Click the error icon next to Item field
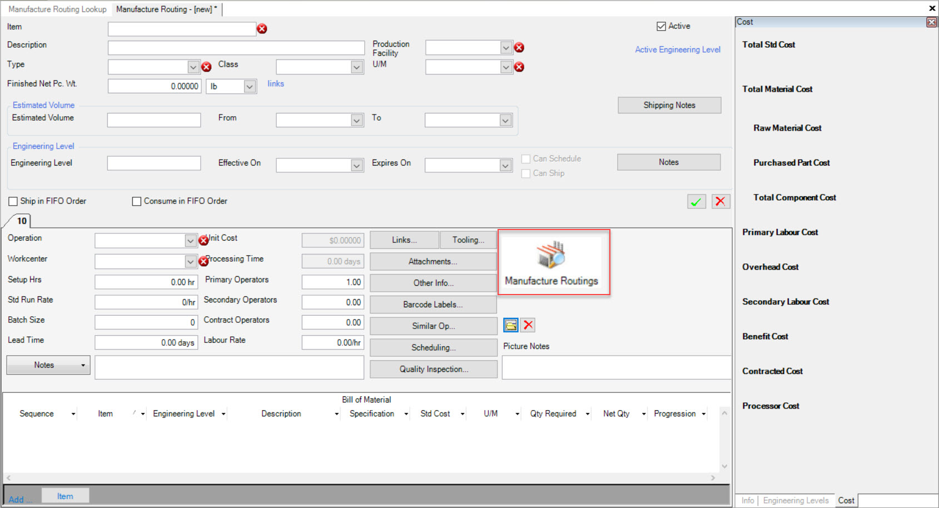Screen dimensions: 939x508 (262, 29)
